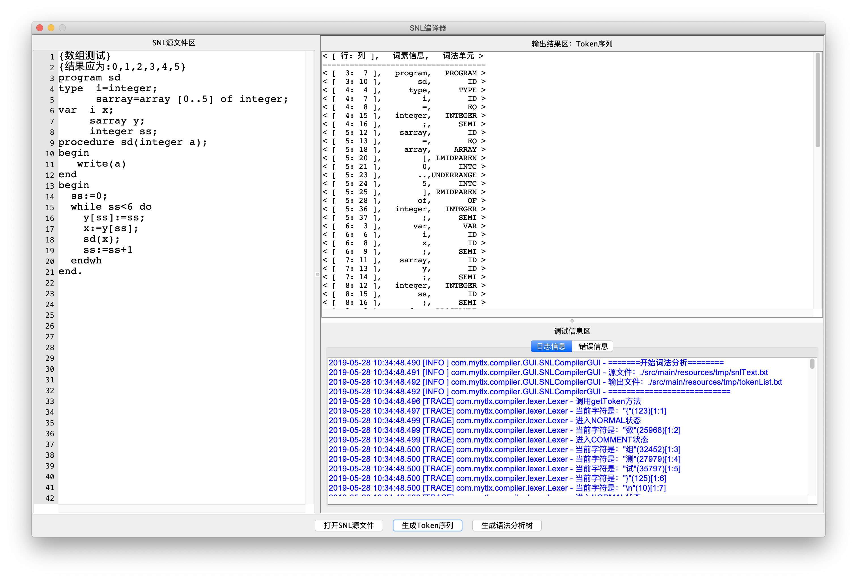Click the 生成语法分析树 button
This screenshot has height=579, width=857.
pos(507,525)
